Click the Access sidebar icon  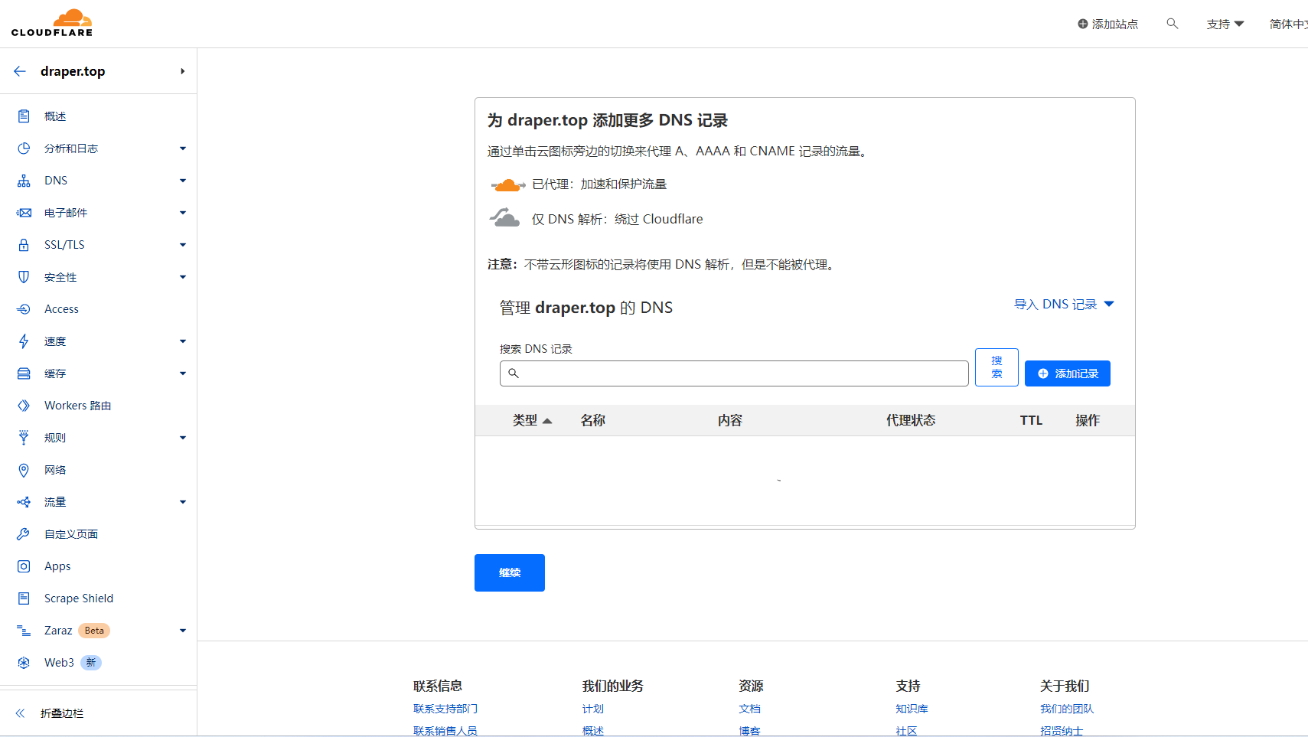[x=24, y=309]
